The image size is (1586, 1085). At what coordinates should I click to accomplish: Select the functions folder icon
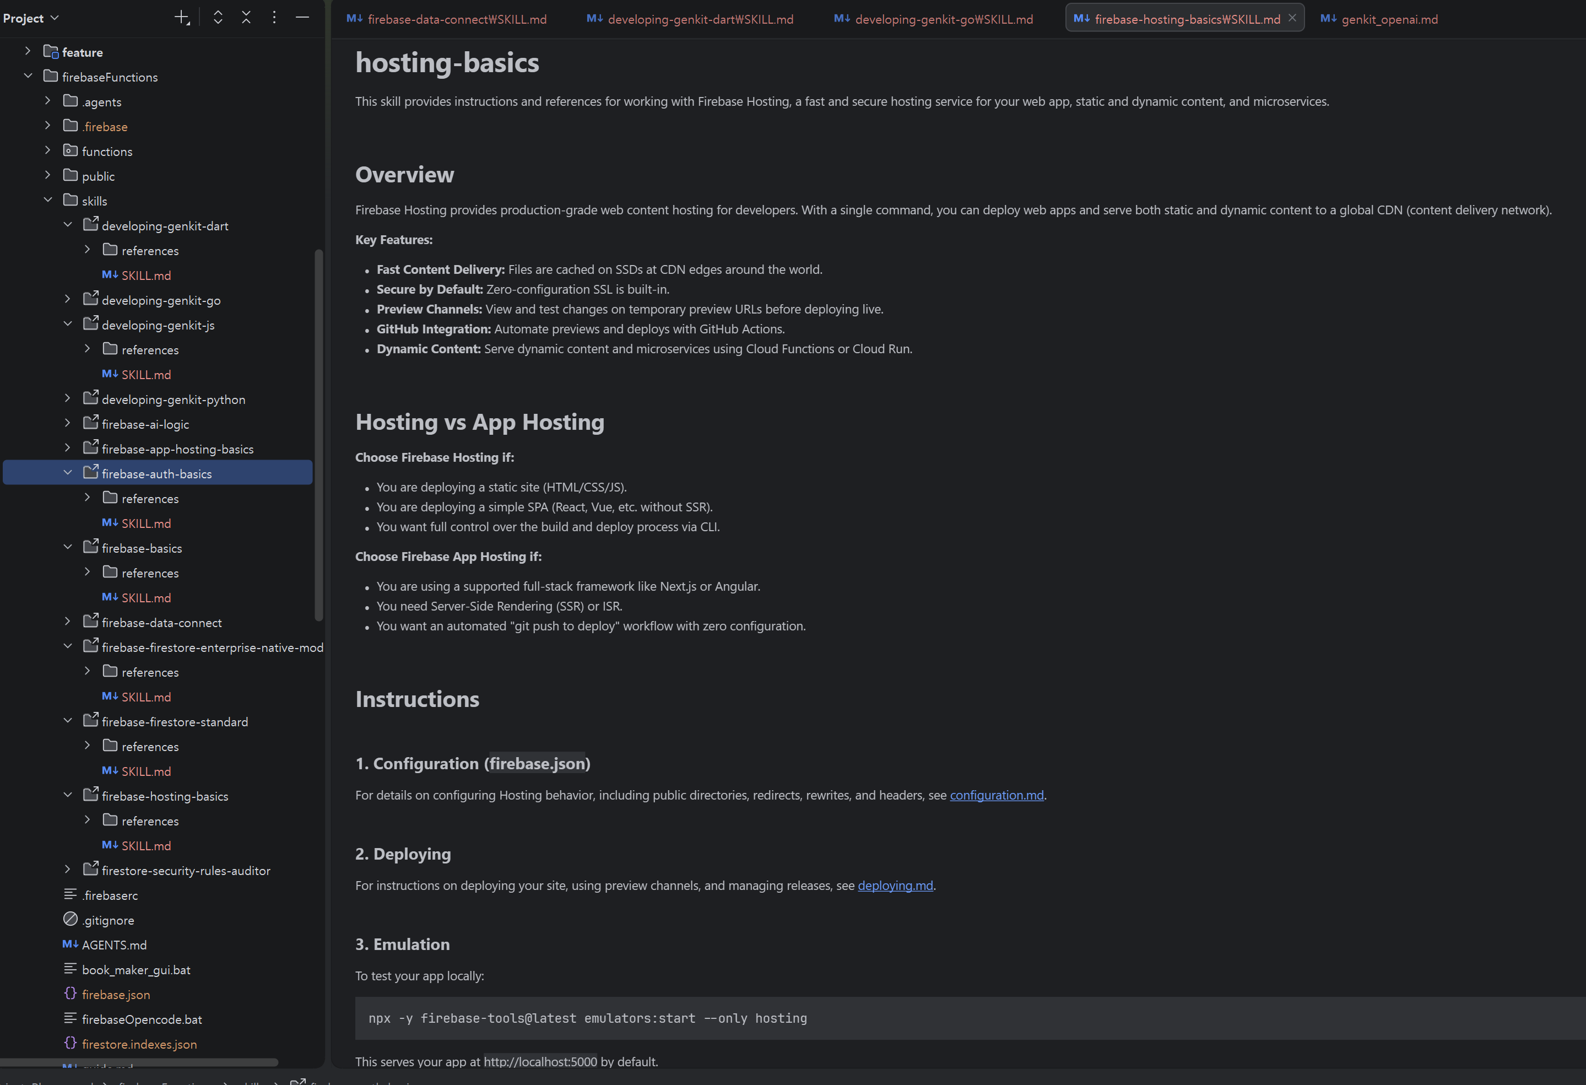[71, 150]
